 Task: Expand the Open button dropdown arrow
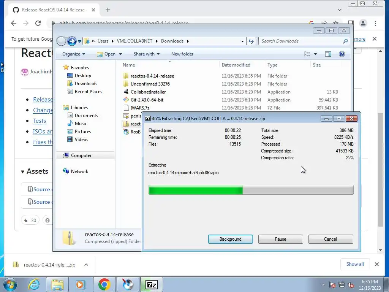coord(120,54)
